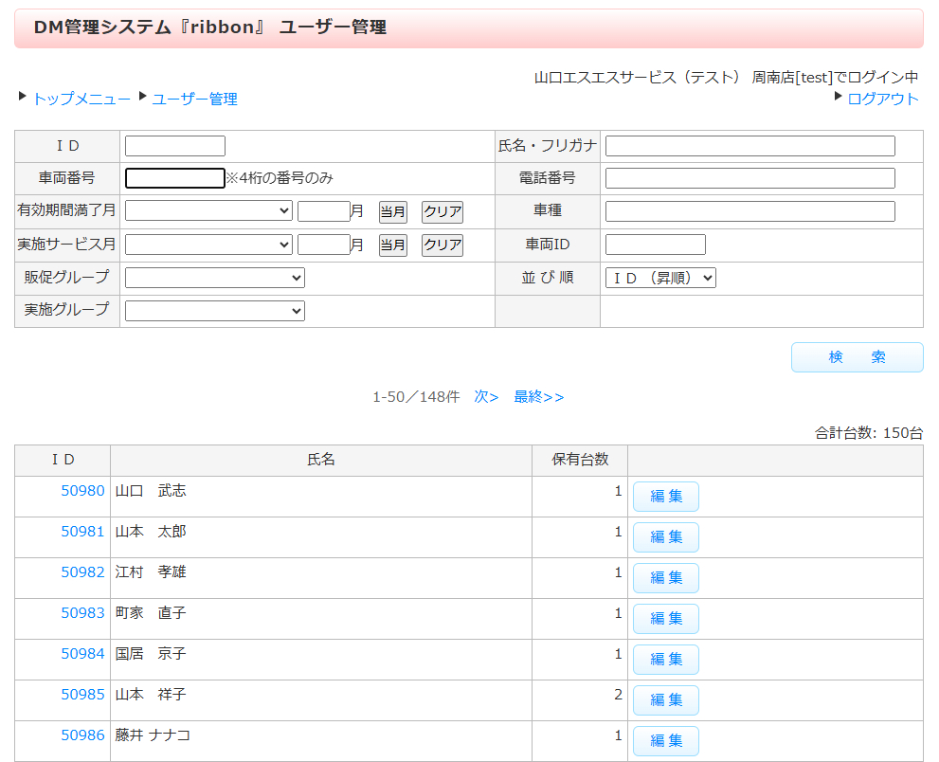Open user ID 50980 link
Viewport: 939px width, 762px height.
(82, 491)
